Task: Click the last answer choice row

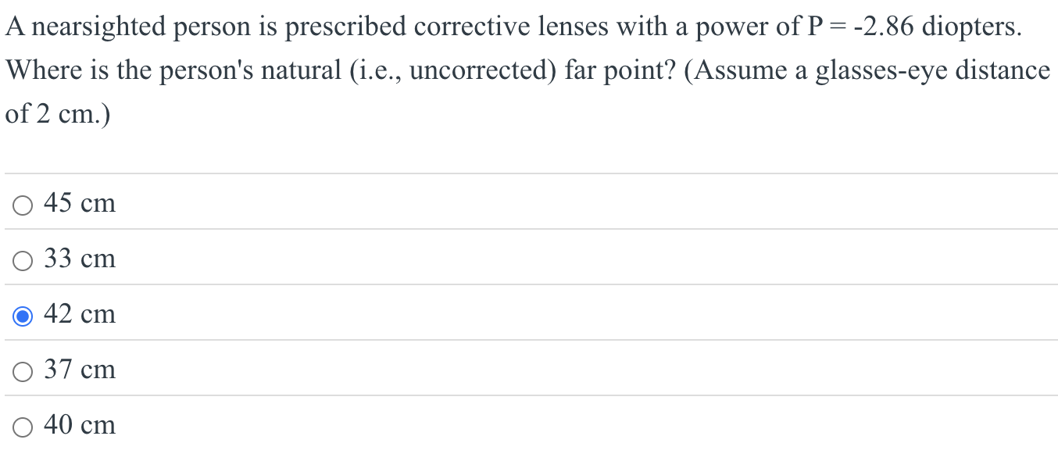Action: tap(313, 425)
